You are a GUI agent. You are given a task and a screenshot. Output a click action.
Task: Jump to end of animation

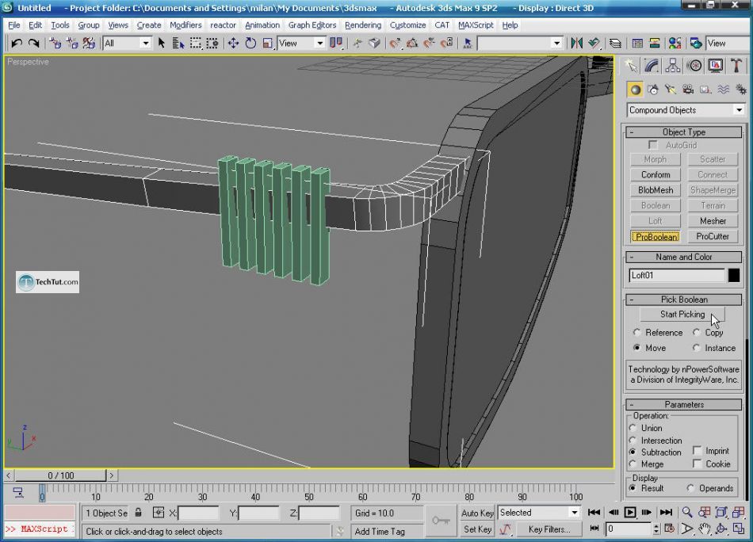point(666,512)
